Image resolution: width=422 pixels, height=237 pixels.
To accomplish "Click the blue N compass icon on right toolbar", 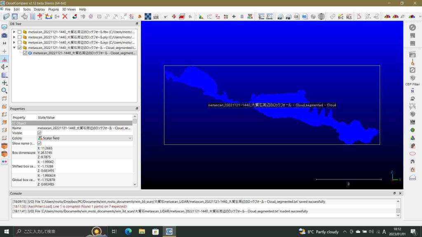I will point(412,91).
